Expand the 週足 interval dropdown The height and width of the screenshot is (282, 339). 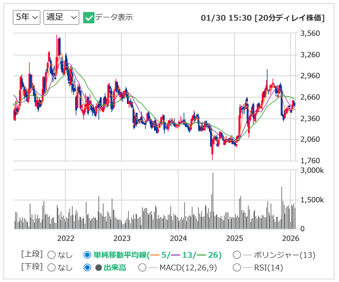coord(61,17)
